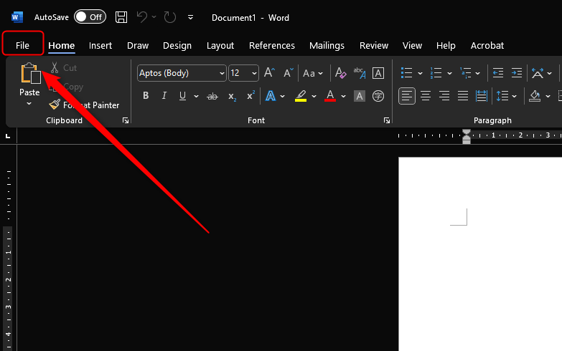Open the File tab
562x351 pixels.
22,45
